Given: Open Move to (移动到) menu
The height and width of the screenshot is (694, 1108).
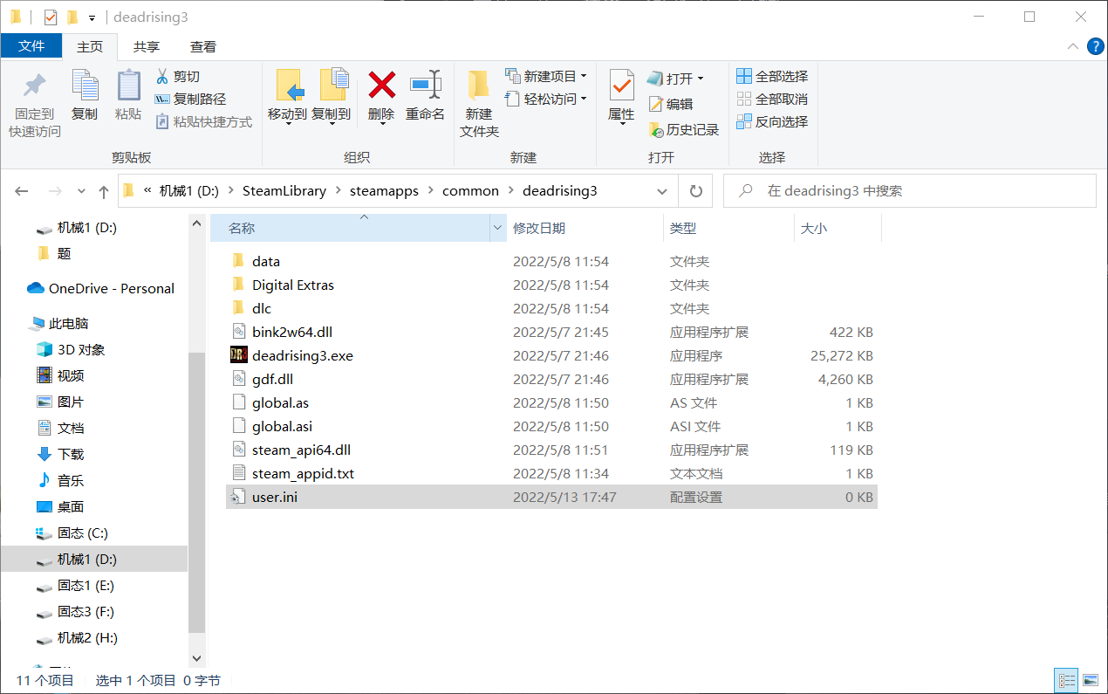Looking at the screenshot, I should tap(287, 96).
